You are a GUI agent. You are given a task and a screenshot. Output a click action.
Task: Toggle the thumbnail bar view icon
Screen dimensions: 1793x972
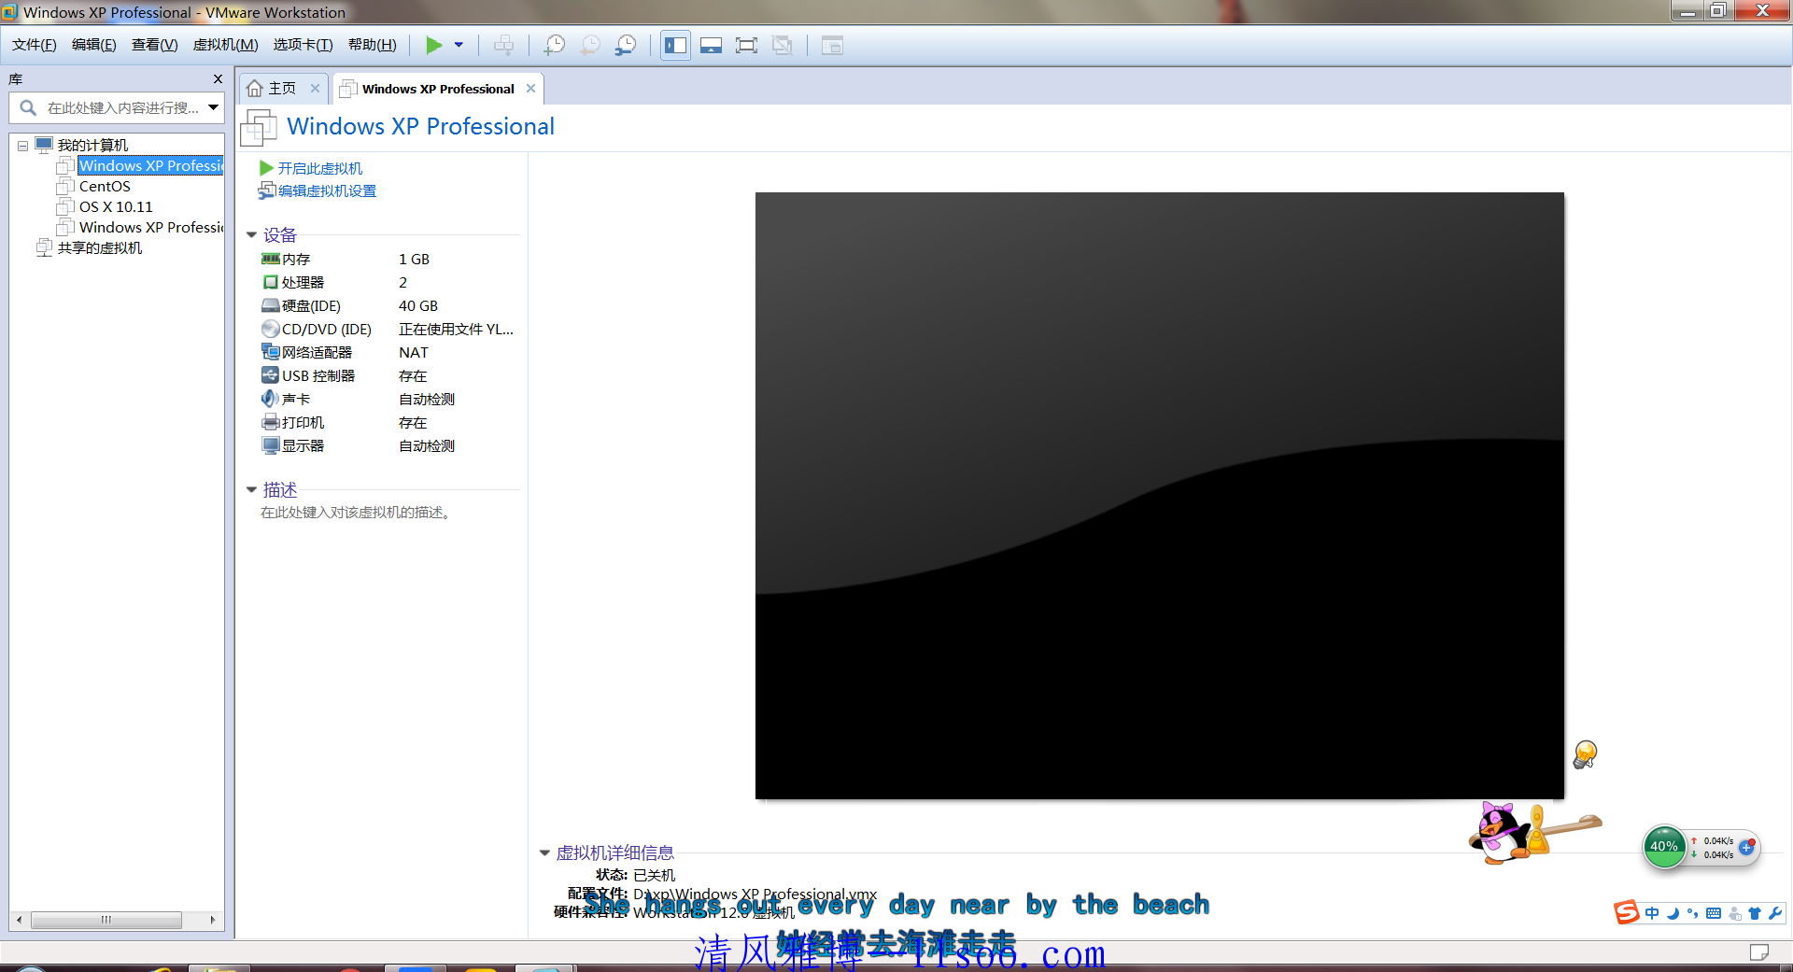[711, 45]
